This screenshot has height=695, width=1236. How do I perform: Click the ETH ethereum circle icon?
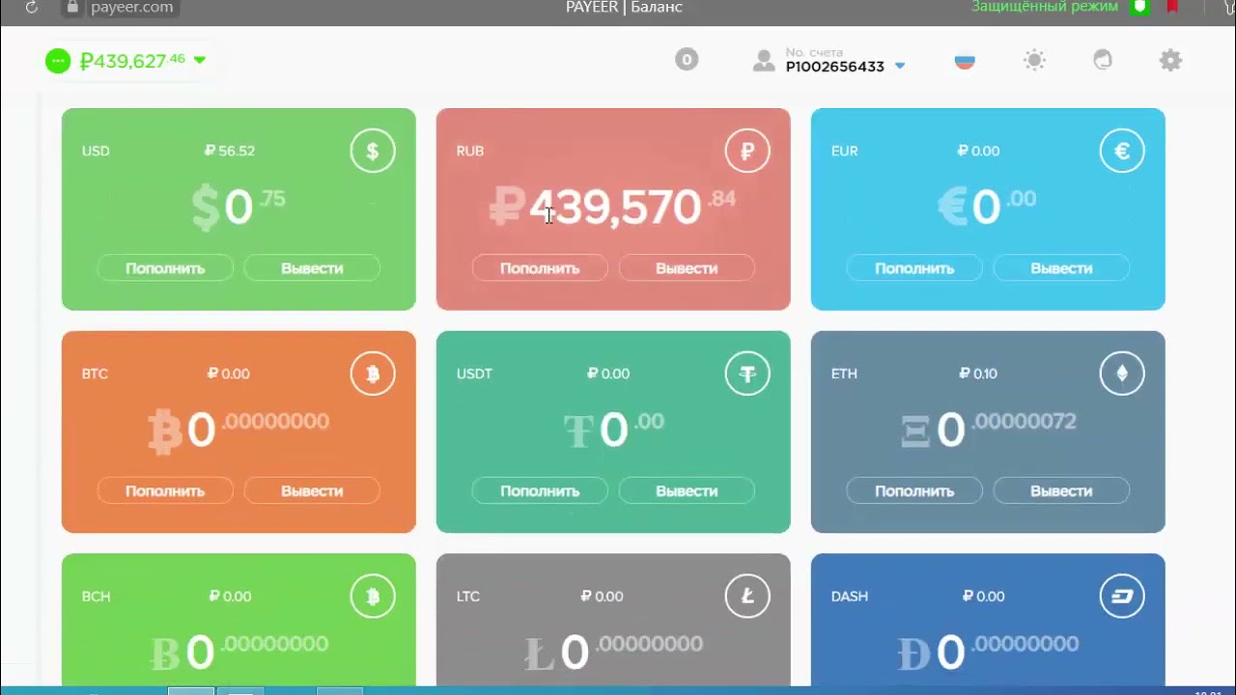(1122, 374)
